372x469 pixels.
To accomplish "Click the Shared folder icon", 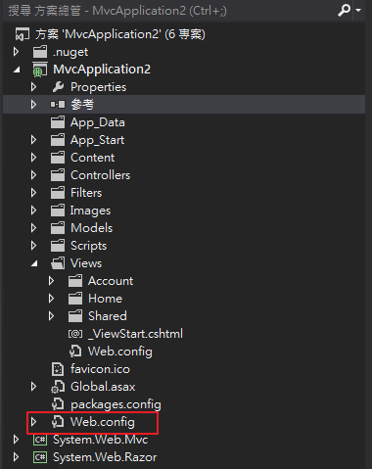I will (75, 316).
